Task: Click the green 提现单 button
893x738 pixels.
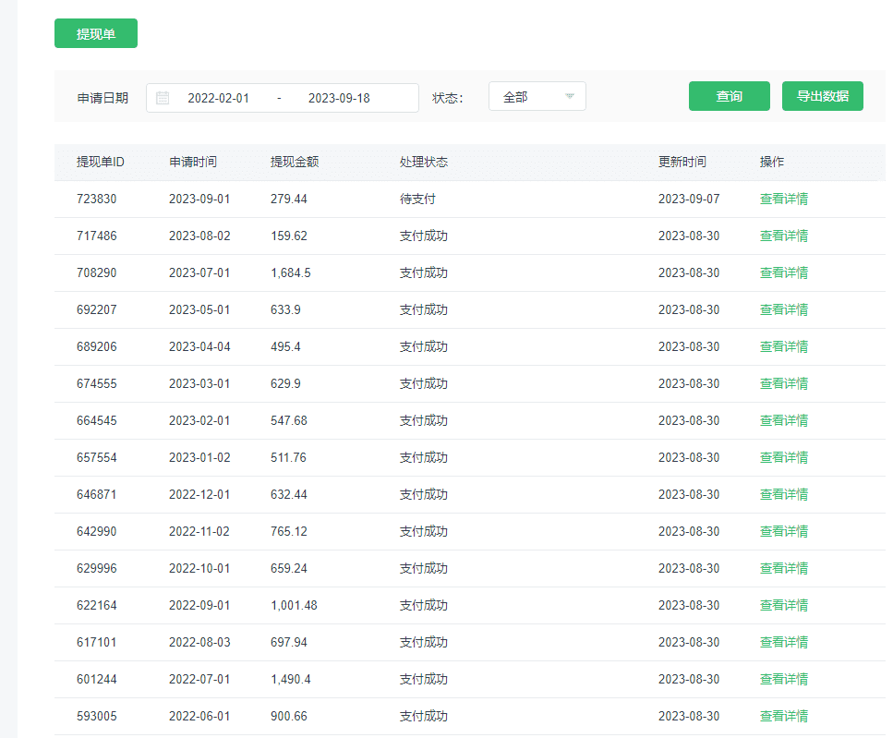Action: coord(96,33)
